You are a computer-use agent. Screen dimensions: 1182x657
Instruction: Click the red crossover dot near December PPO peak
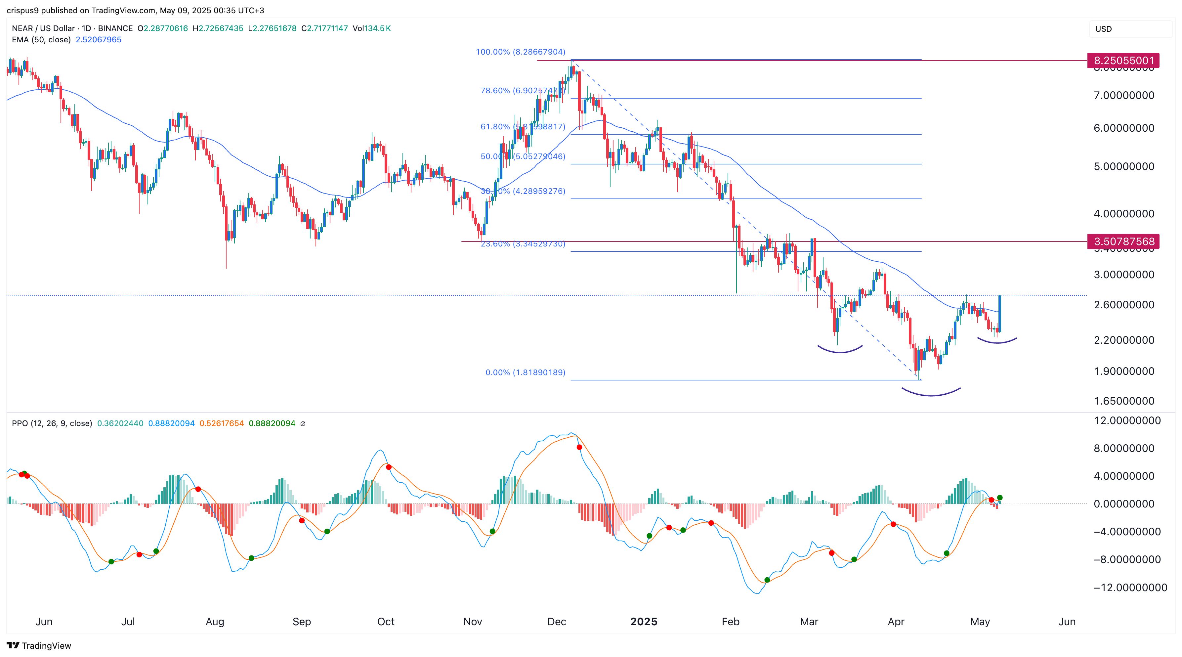(579, 447)
